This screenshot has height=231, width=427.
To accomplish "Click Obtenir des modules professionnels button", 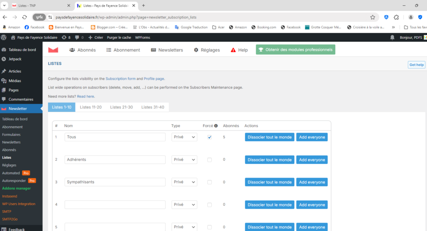I will click(295, 50).
